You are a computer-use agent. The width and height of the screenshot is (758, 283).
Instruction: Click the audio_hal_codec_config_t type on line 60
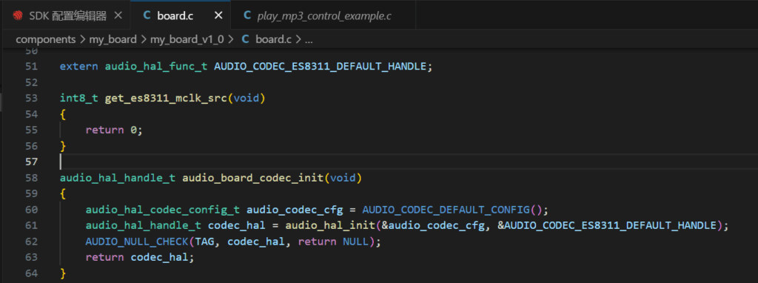[x=162, y=210]
